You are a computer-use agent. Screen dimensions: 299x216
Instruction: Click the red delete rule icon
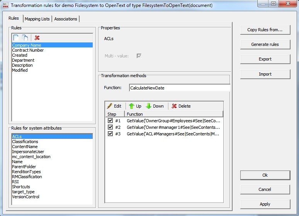[x=37, y=38]
